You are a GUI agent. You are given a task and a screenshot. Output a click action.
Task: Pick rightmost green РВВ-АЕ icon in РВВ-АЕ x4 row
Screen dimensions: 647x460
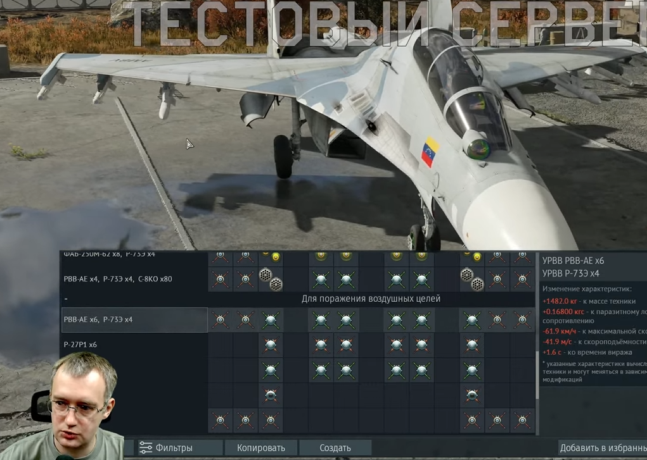click(421, 279)
